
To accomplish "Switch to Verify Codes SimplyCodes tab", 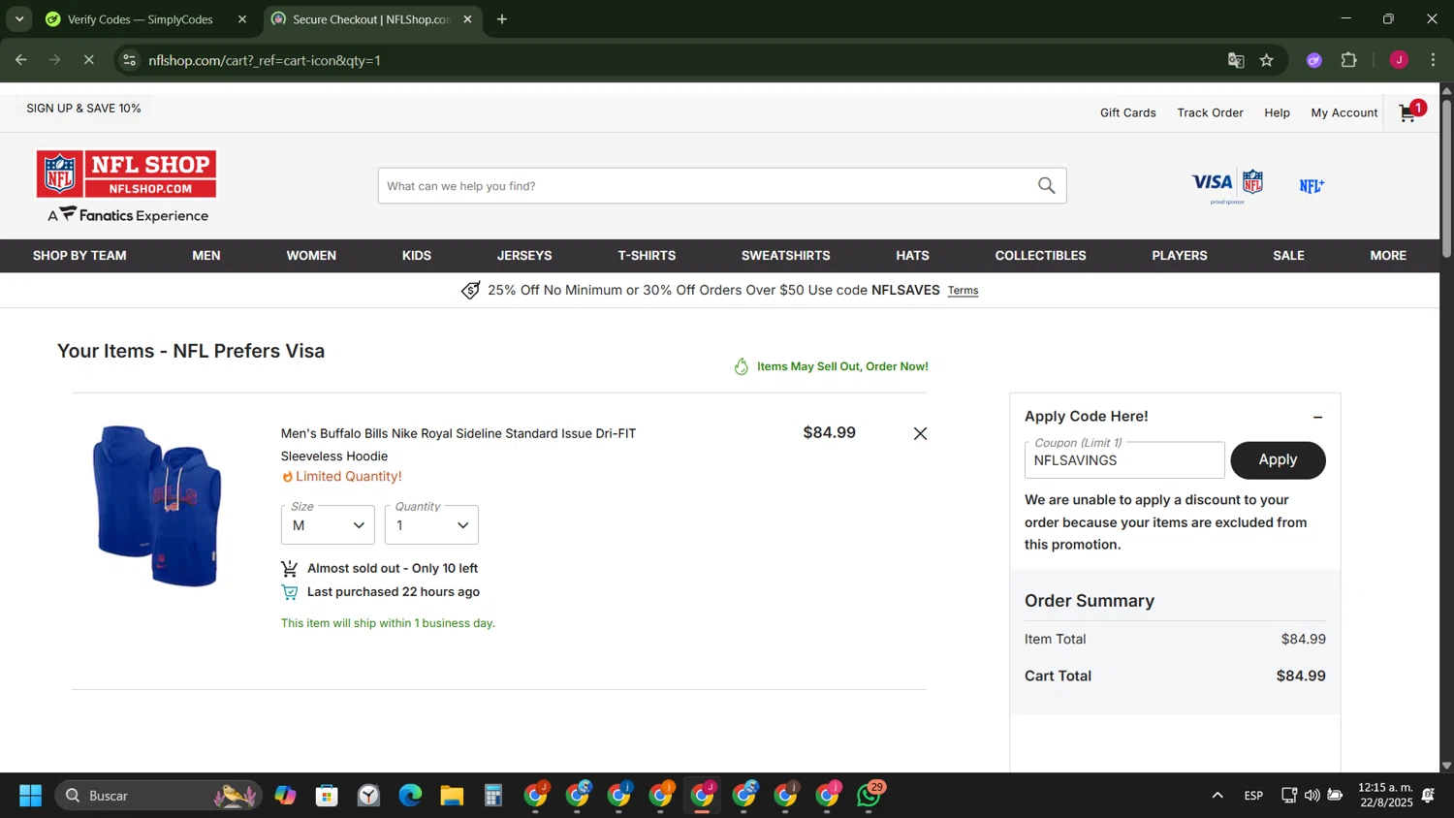I will 141,19.
